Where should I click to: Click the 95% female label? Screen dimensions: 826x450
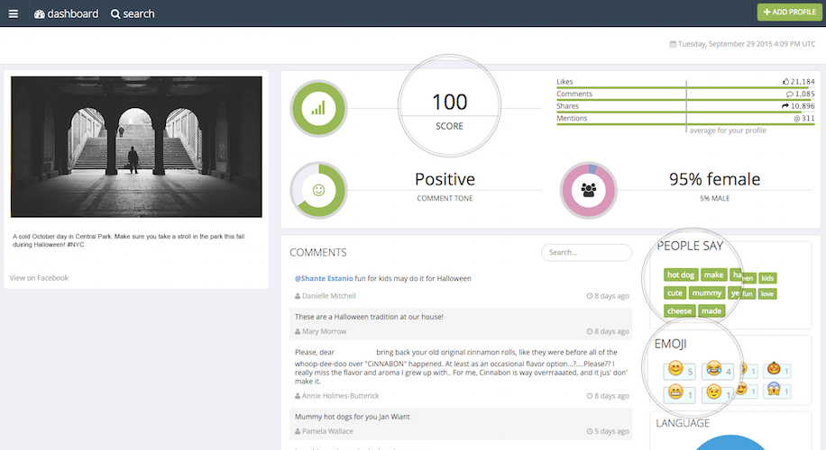tap(714, 179)
